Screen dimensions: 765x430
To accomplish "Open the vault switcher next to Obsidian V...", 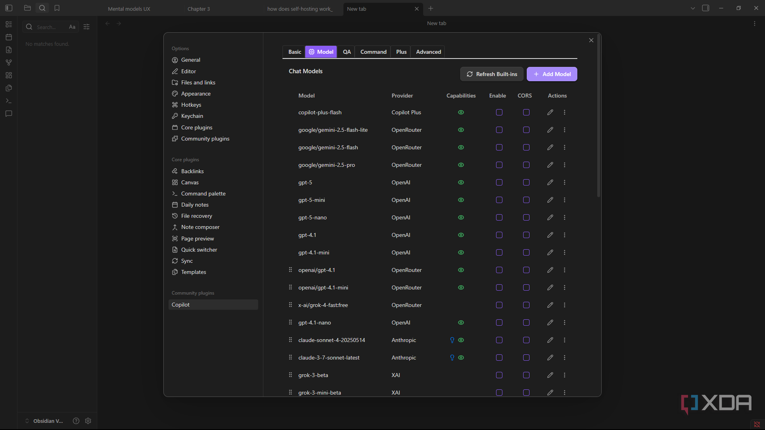I will click(27, 421).
